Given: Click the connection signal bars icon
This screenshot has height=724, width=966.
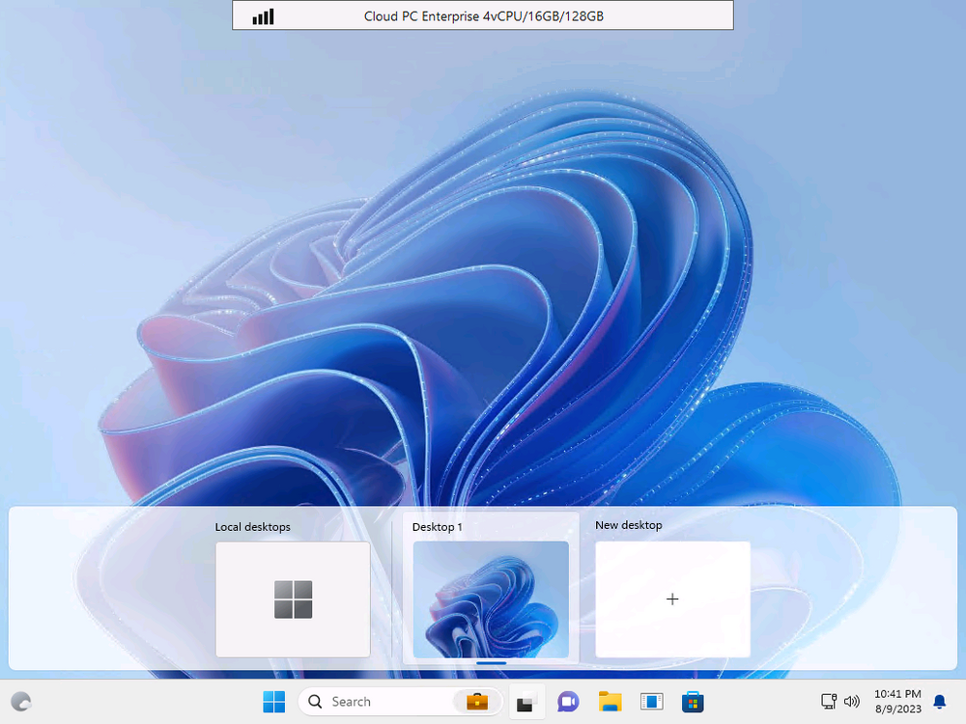Looking at the screenshot, I should pyautogui.click(x=263, y=16).
